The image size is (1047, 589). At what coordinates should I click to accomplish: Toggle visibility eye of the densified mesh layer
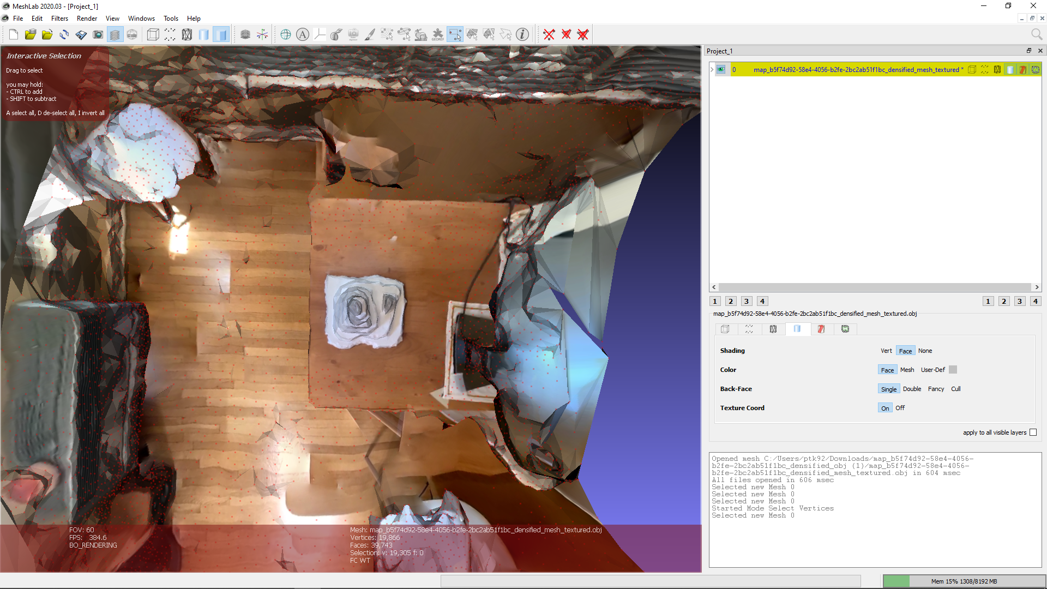tap(721, 69)
